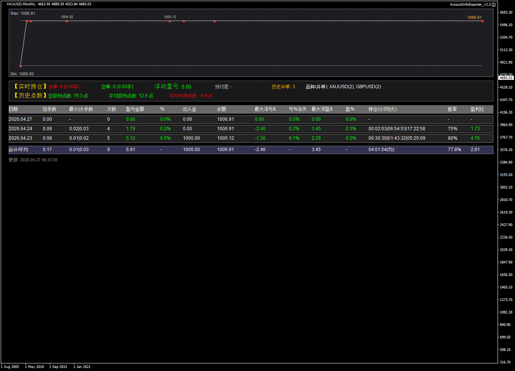This screenshot has height=371, width=515.
Task: Click the 1 Aug 2005 time axis label
Action: (x=11, y=367)
